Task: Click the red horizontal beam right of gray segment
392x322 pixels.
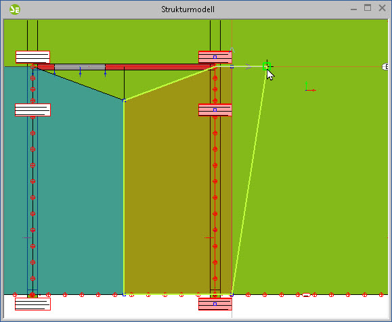Action: pos(158,67)
